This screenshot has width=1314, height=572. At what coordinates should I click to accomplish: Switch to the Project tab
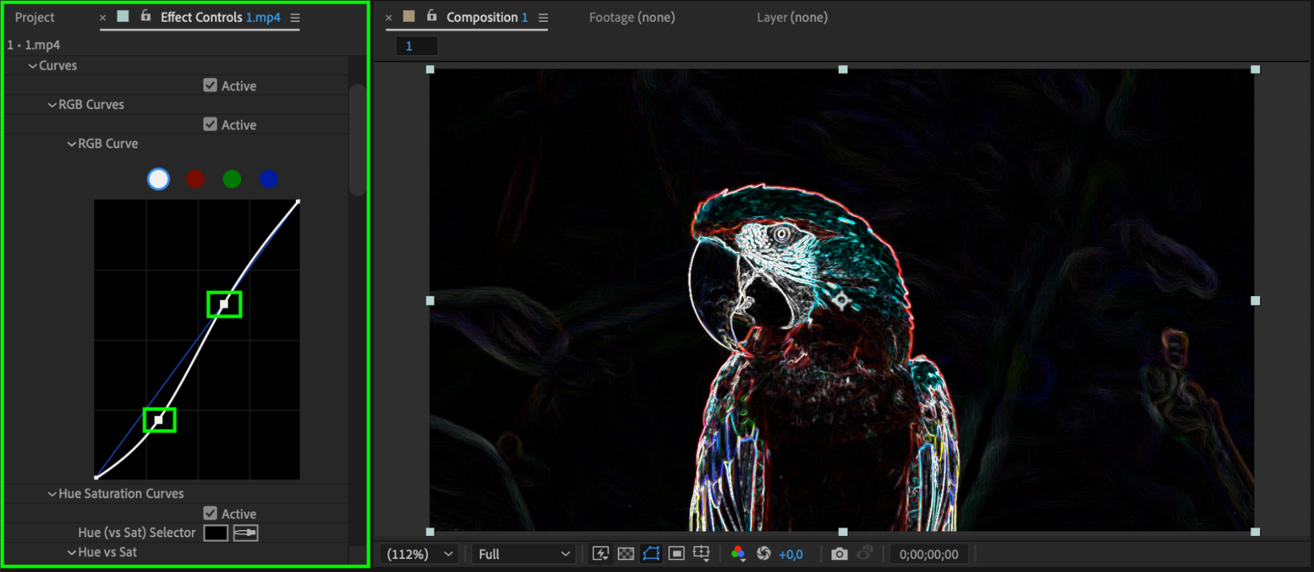pyautogui.click(x=35, y=18)
